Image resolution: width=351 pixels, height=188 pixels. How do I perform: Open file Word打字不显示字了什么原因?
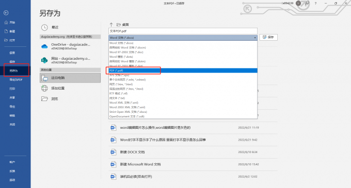[193, 140]
